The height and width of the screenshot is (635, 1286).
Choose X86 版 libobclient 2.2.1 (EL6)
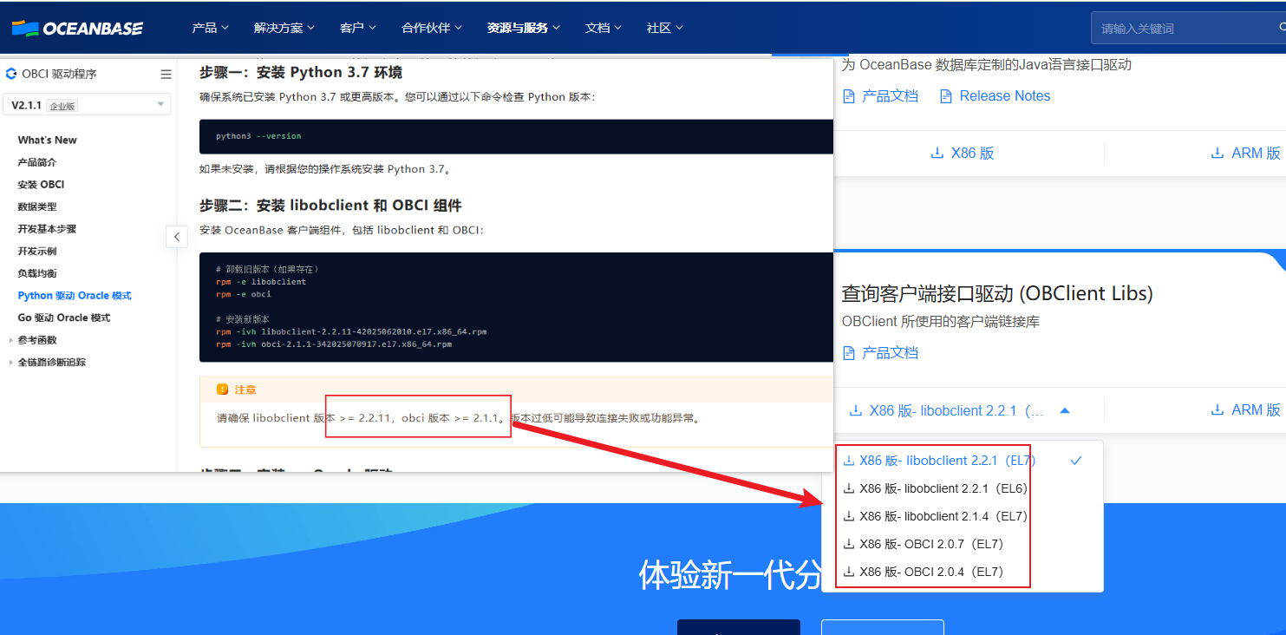click(943, 488)
